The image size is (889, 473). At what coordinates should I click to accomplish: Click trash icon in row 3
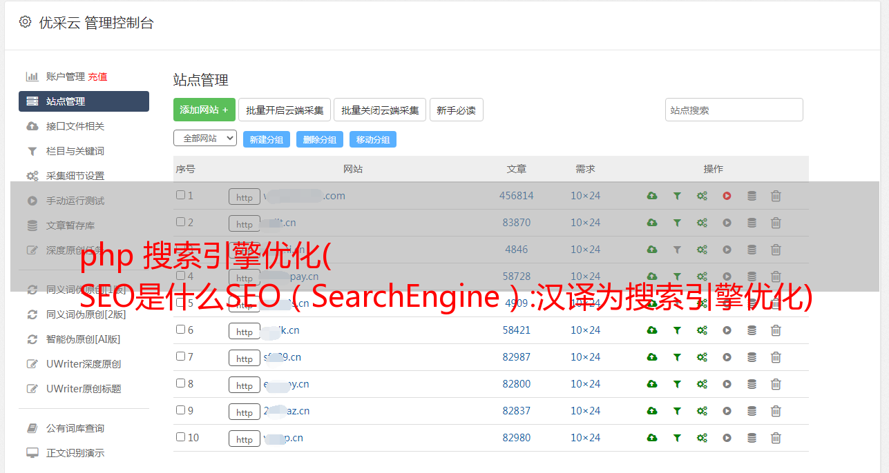click(x=776, y=250)
